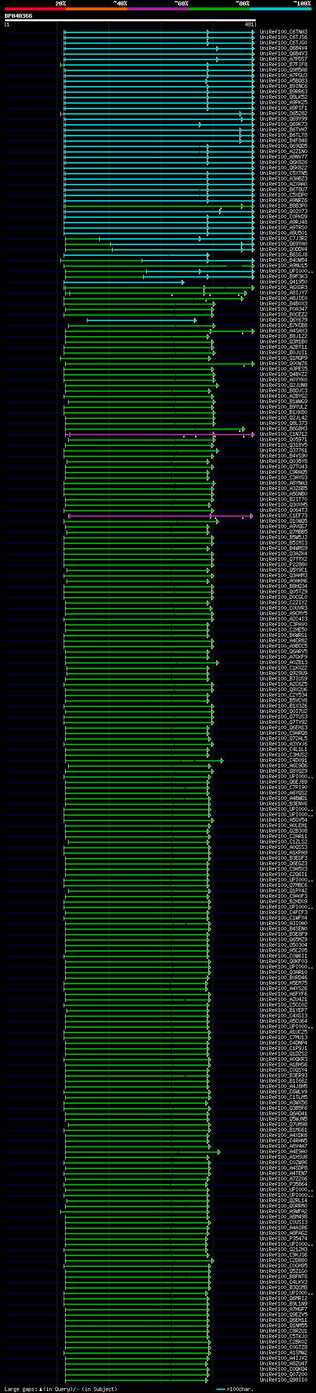Select hit label UniRef100_Q6K826
Viewport: 316px width, 1393px height.
[283, 162]
